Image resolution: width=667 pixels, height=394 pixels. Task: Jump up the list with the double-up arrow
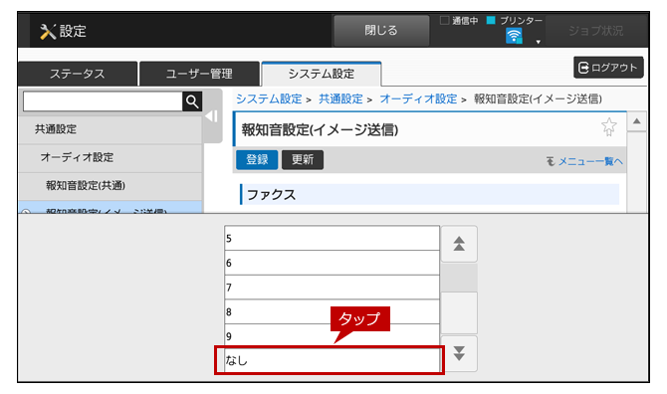[x=459, y=244]
